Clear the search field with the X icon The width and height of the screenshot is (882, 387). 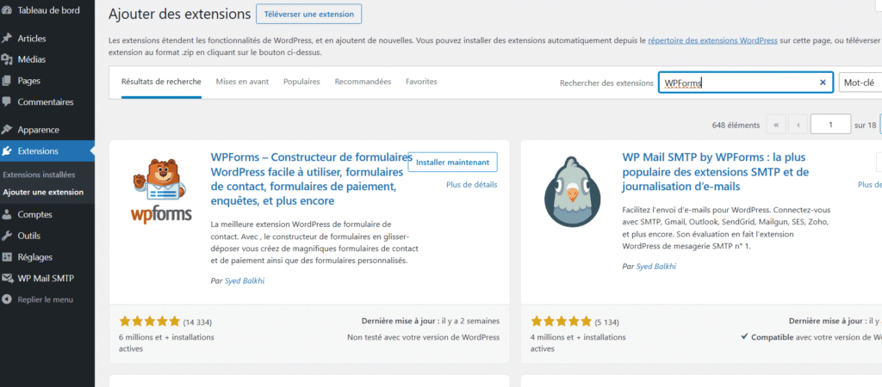[x=823, y=83]
